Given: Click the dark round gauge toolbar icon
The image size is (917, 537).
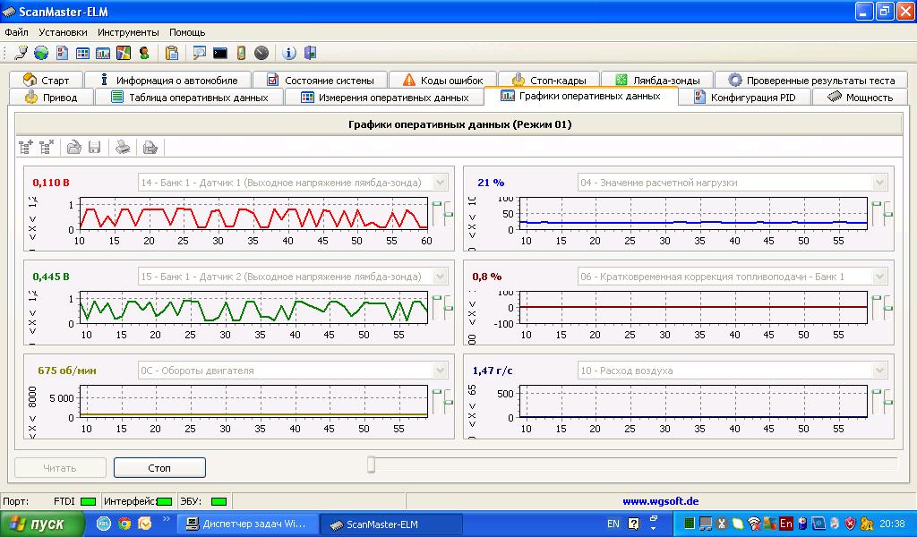Looking at the screenshot, I should [x=261, y=53].
